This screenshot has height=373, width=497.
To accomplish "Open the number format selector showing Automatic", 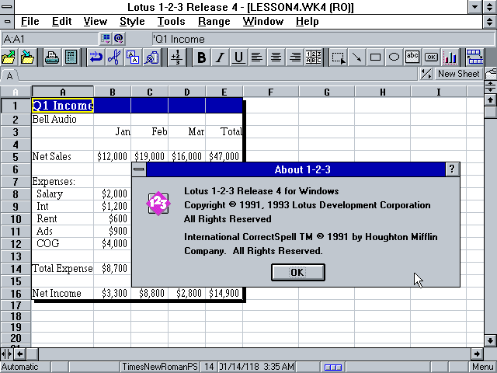I will (x=25, y=367).
